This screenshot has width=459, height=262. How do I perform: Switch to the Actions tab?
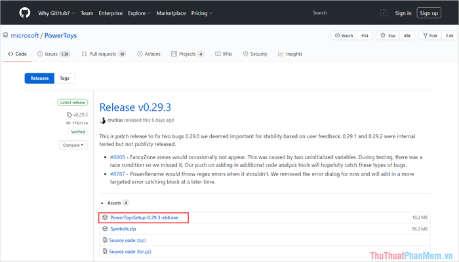click(x=149, y=54)
